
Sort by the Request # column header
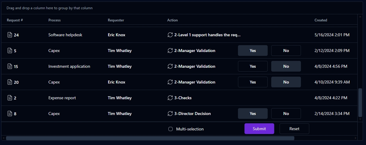click(15, 20)
